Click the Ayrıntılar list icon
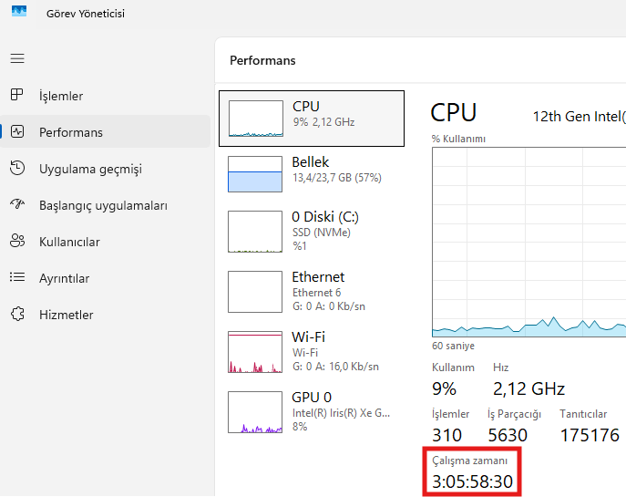This screenshot has width=626, height=497. pyautogui.click(x=16, y=278)
